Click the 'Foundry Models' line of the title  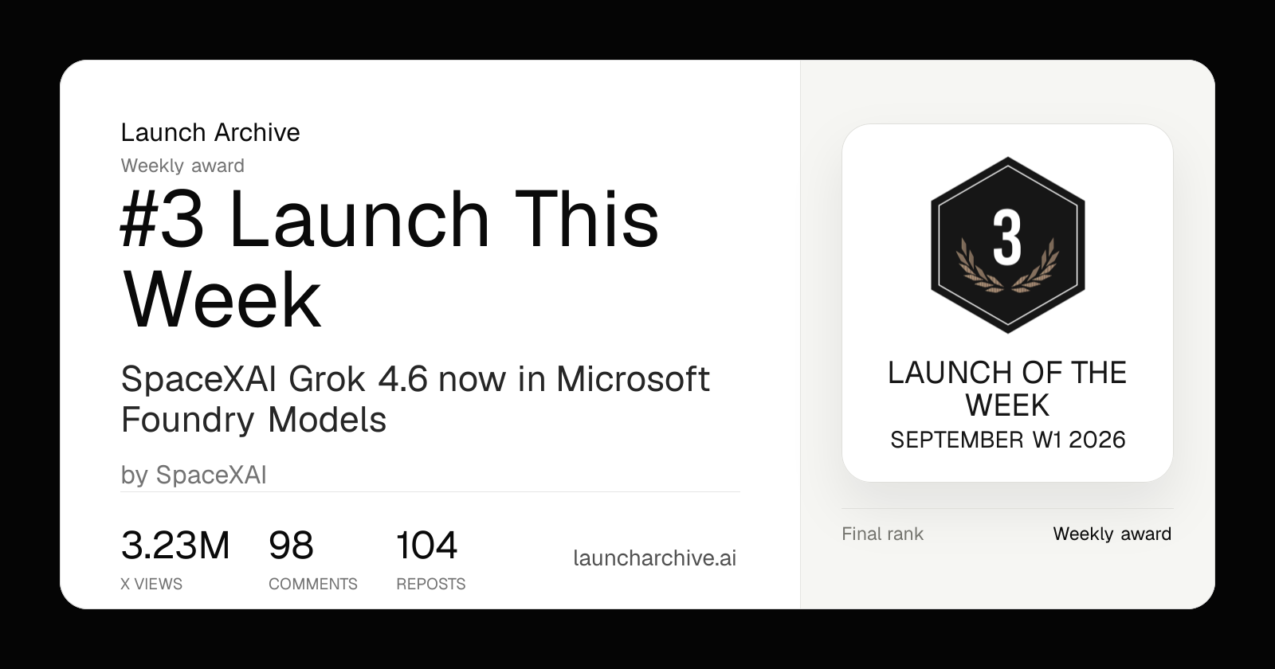point(253,419)
